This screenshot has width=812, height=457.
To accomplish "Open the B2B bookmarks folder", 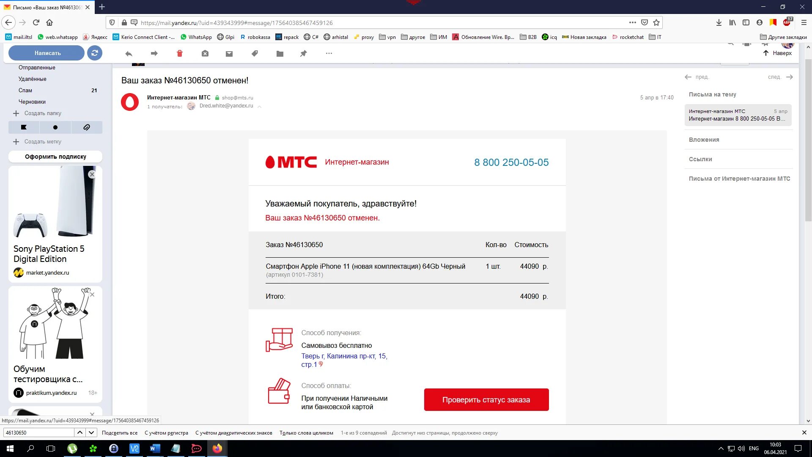I will (528, 37).
